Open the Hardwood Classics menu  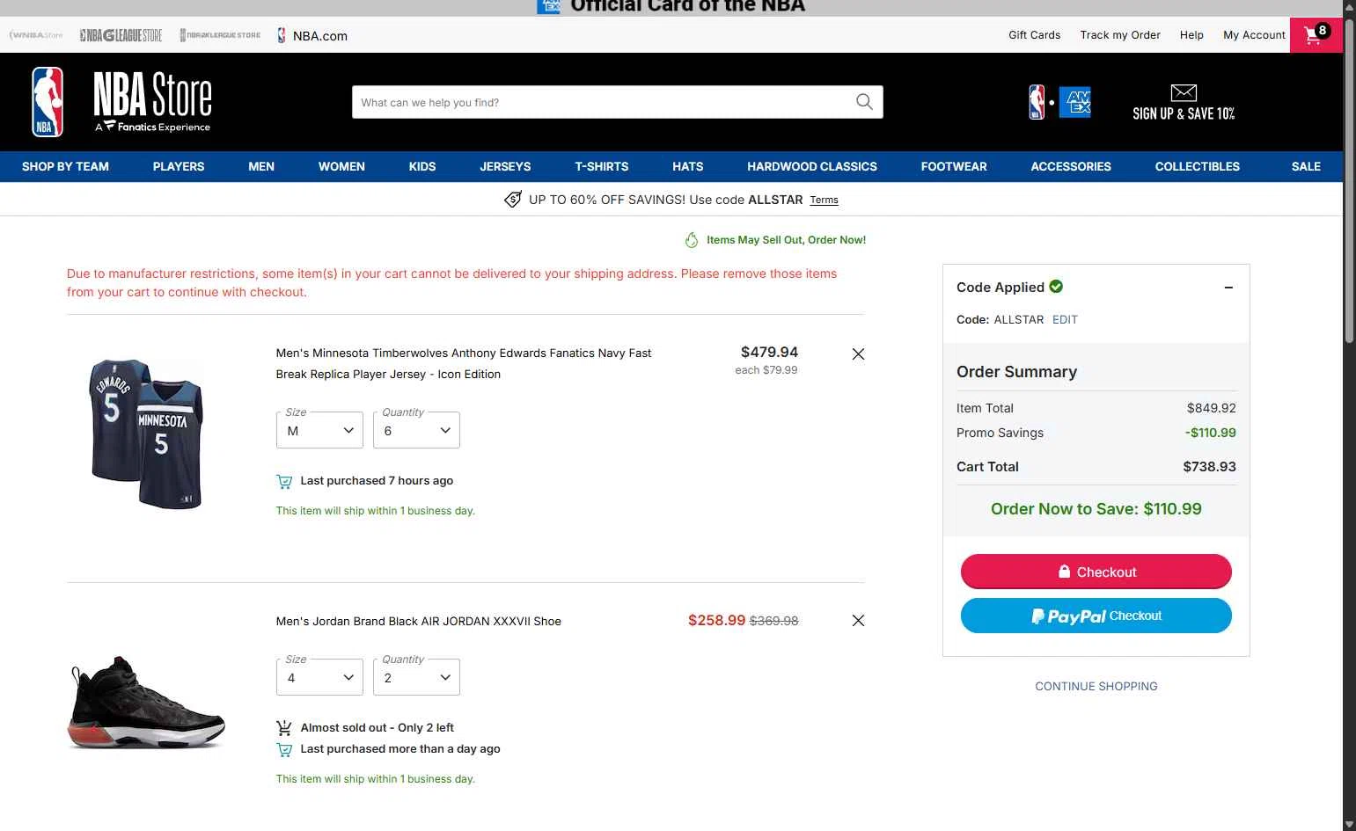tap(812, 166)
